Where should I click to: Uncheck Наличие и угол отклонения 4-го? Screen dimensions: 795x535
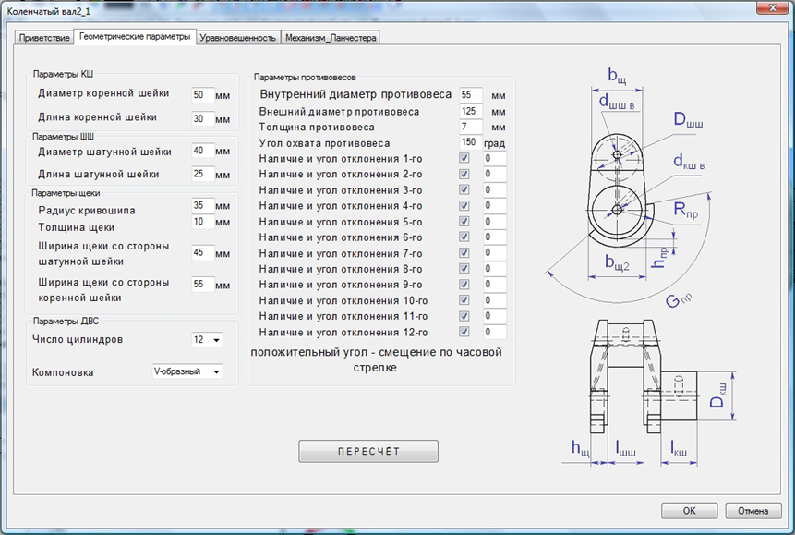pos(464,205)
